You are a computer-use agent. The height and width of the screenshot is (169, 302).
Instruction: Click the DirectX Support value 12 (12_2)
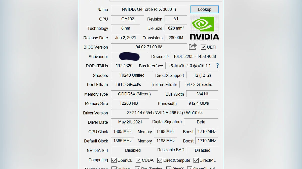click(x=202, y=75)
